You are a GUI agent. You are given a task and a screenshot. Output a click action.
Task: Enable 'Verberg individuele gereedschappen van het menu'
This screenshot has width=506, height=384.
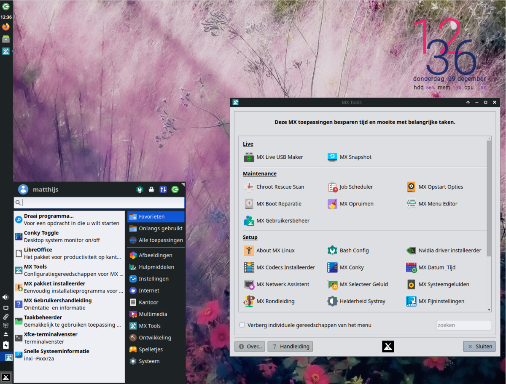(242, 325)
